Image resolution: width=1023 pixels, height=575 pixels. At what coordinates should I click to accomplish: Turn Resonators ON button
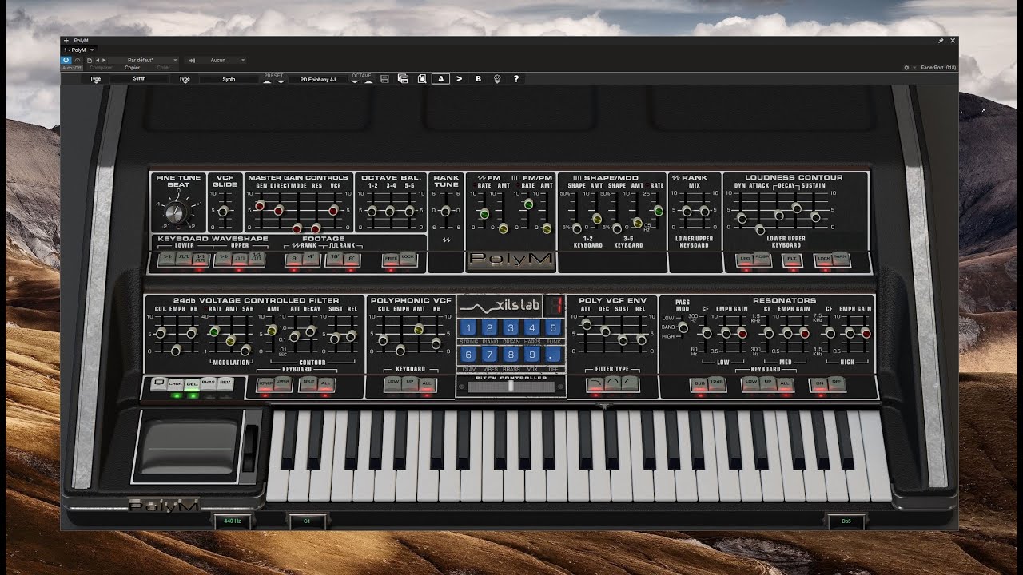[819, 384]
